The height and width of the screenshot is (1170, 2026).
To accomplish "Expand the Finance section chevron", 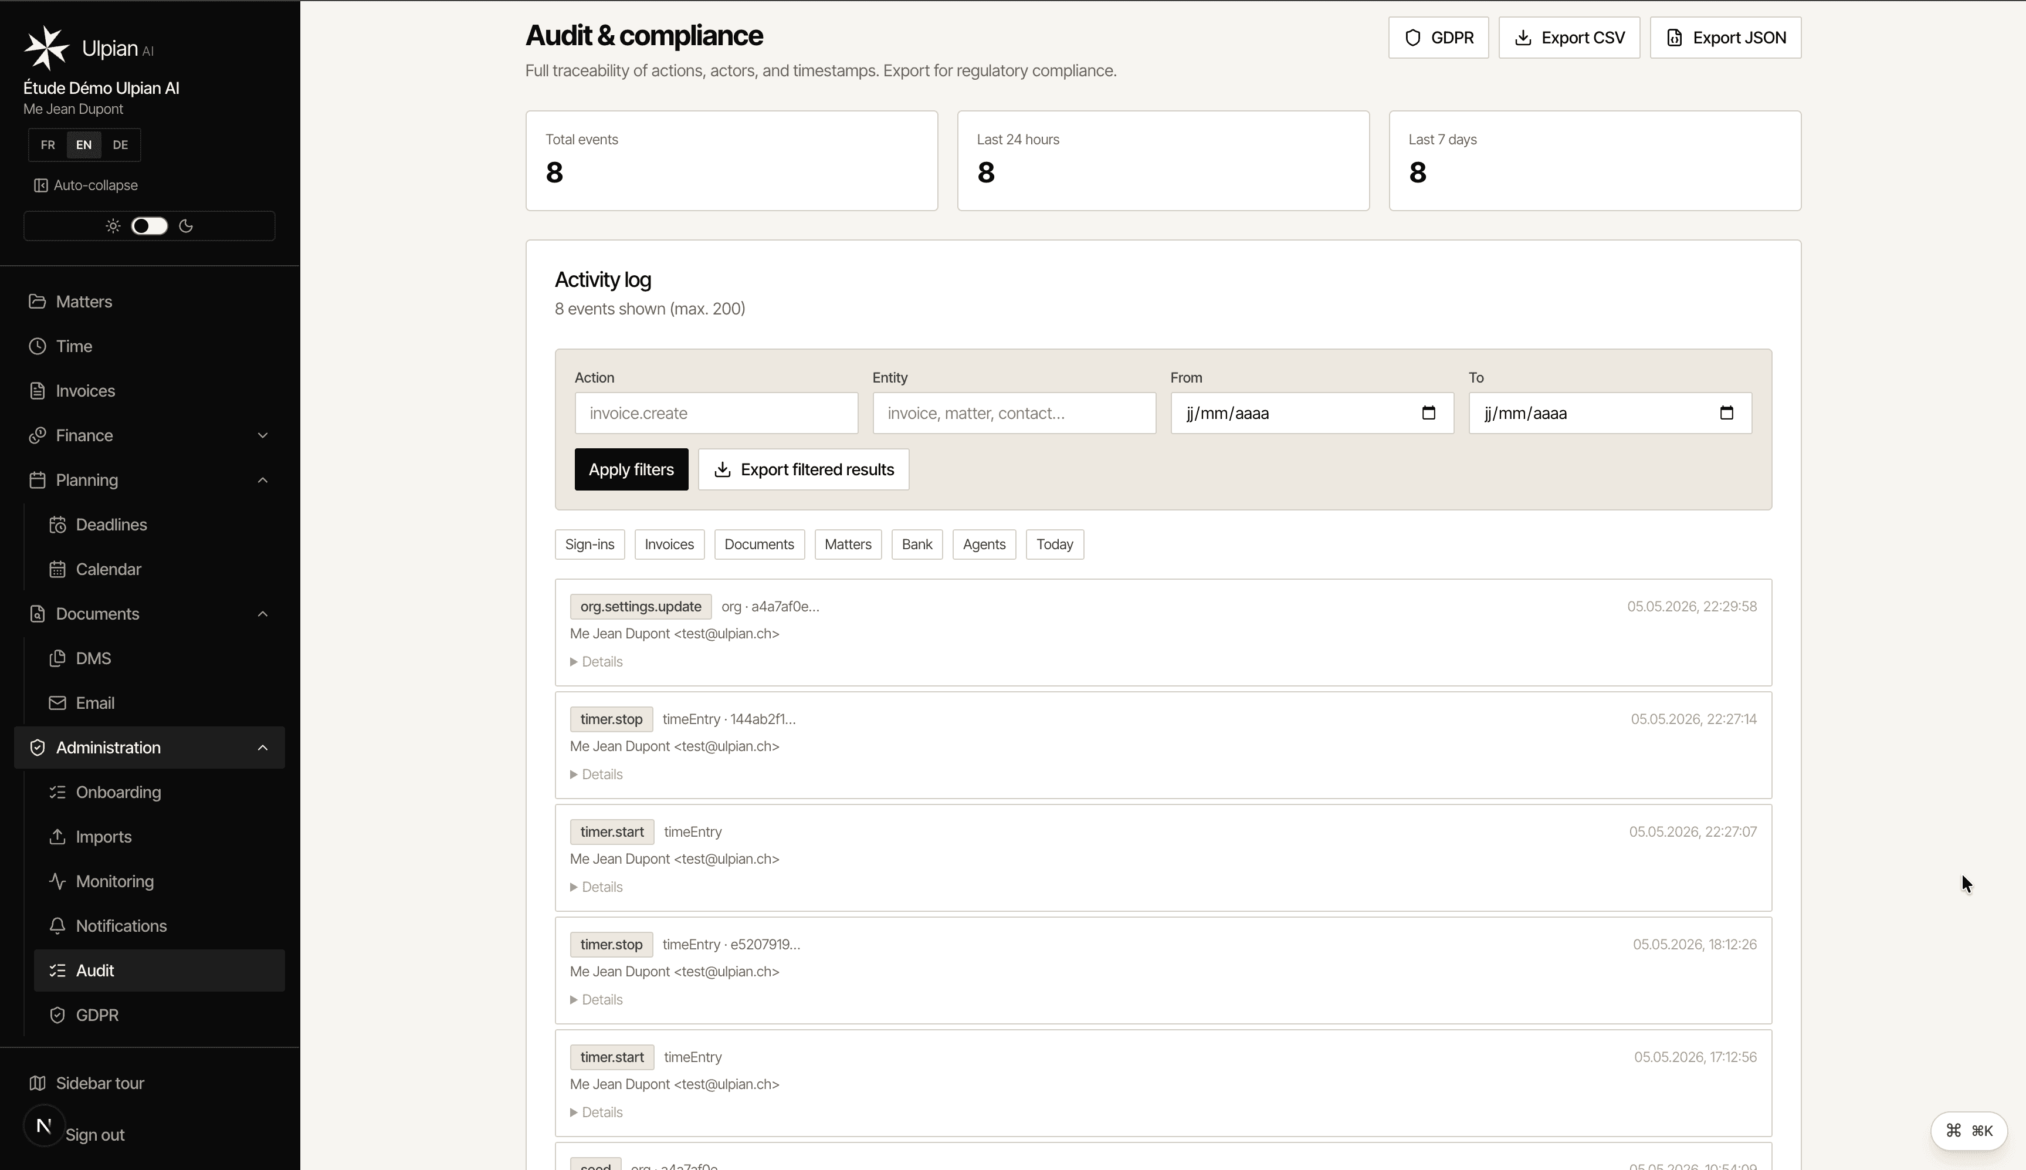I will click(263, 435).
